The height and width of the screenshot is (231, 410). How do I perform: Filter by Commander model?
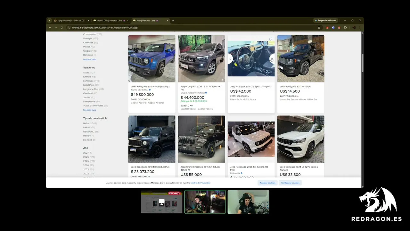pos(93,34)
